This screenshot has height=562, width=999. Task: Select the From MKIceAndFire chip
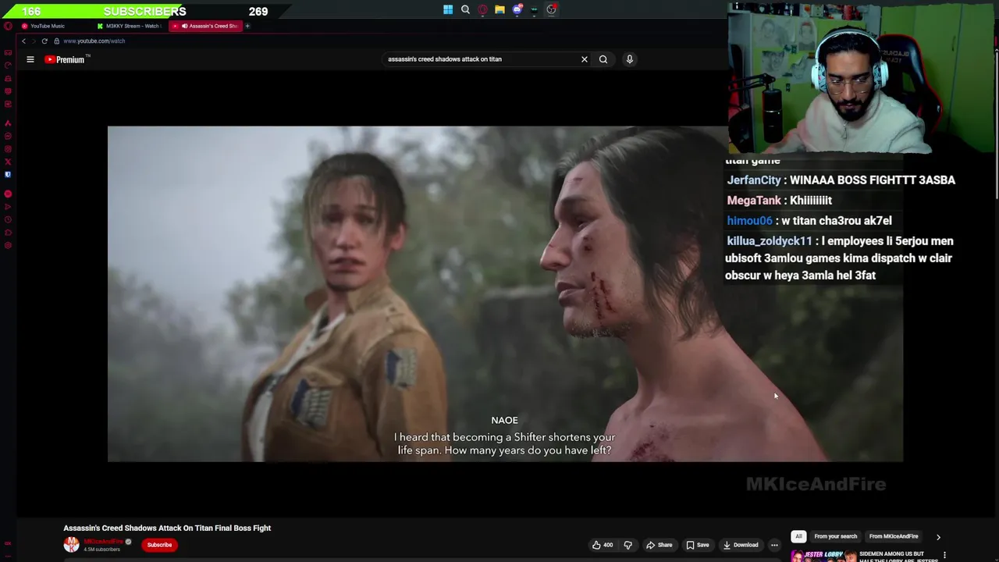[894, 536]
